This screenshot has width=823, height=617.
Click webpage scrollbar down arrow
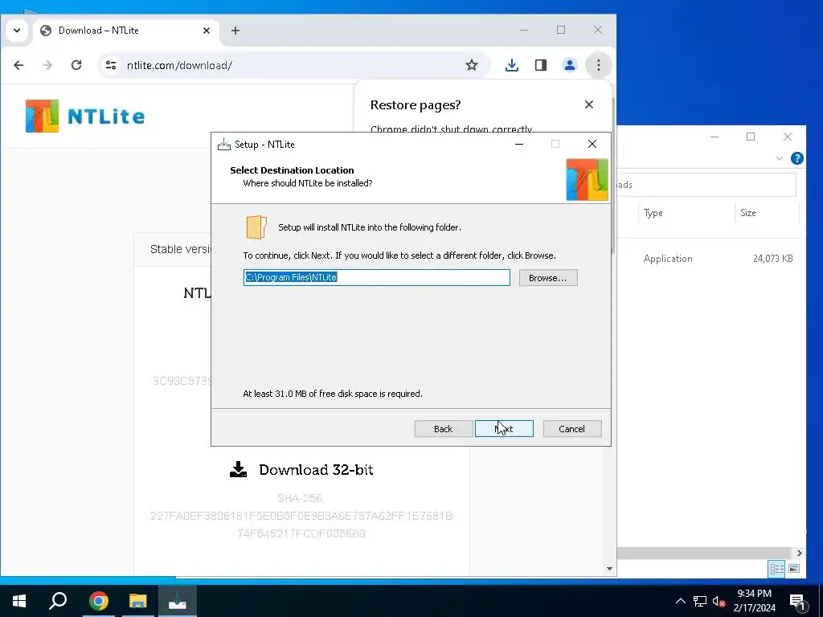pyautogui.click(x=609, y=568)
